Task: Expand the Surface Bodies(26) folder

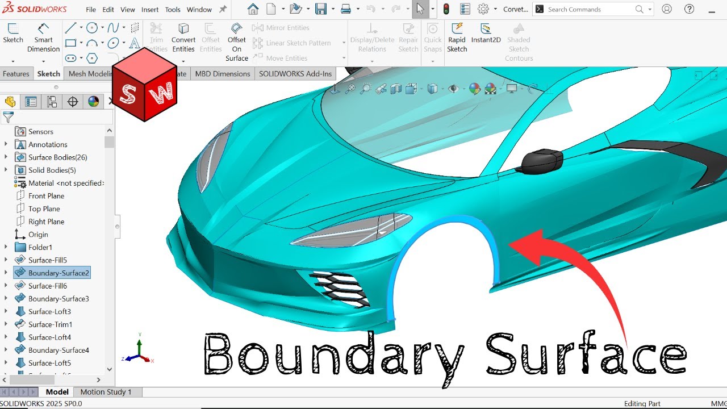Action: point(6,157)
